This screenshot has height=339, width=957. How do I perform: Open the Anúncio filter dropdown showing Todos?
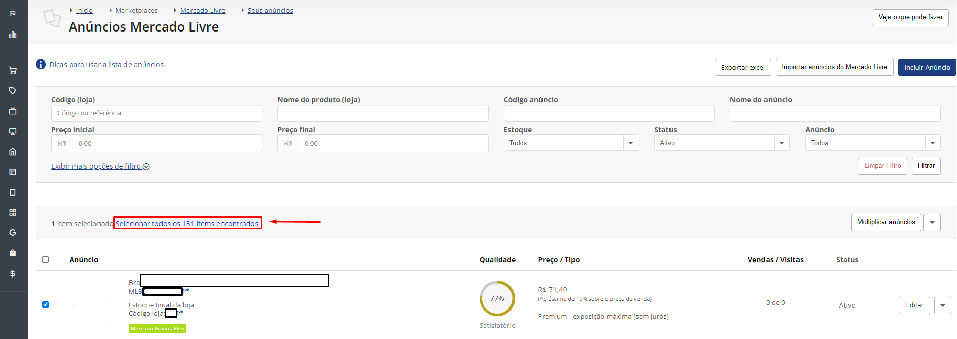873,143
